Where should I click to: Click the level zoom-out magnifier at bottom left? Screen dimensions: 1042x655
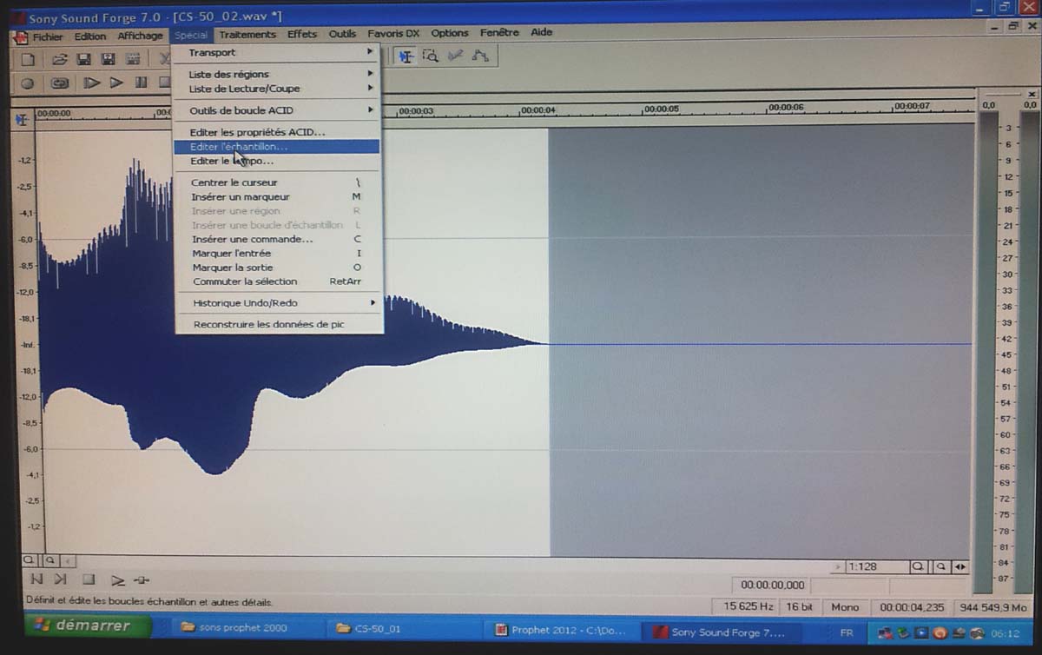click(x=50, y=561)
